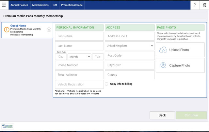The height and width of the screenshot is (132, 209).
Task: Click the Individual Membership text
Action: (x=22, y=35)
